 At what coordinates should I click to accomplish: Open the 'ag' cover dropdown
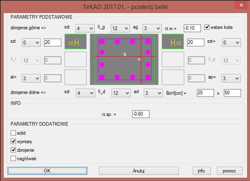[x=152, y=28]
